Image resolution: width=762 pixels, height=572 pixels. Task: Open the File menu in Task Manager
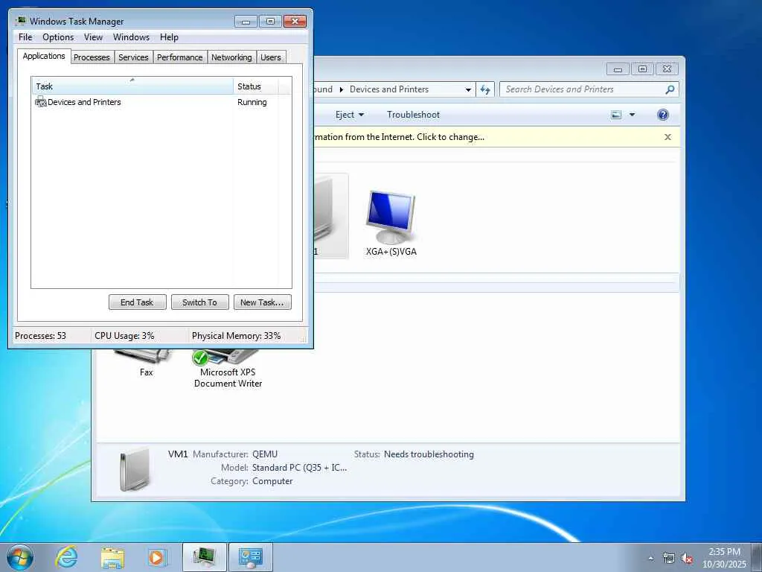pos(25,37)
